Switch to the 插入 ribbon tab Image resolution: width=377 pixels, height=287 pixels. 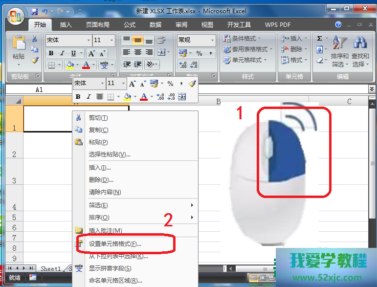click(66, 24)
